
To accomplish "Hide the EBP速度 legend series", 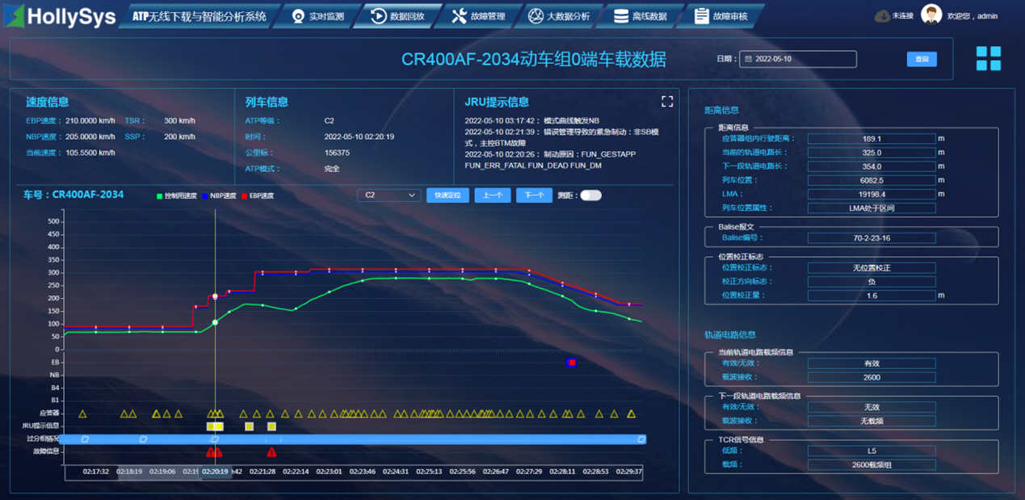I will click(257, 196).
